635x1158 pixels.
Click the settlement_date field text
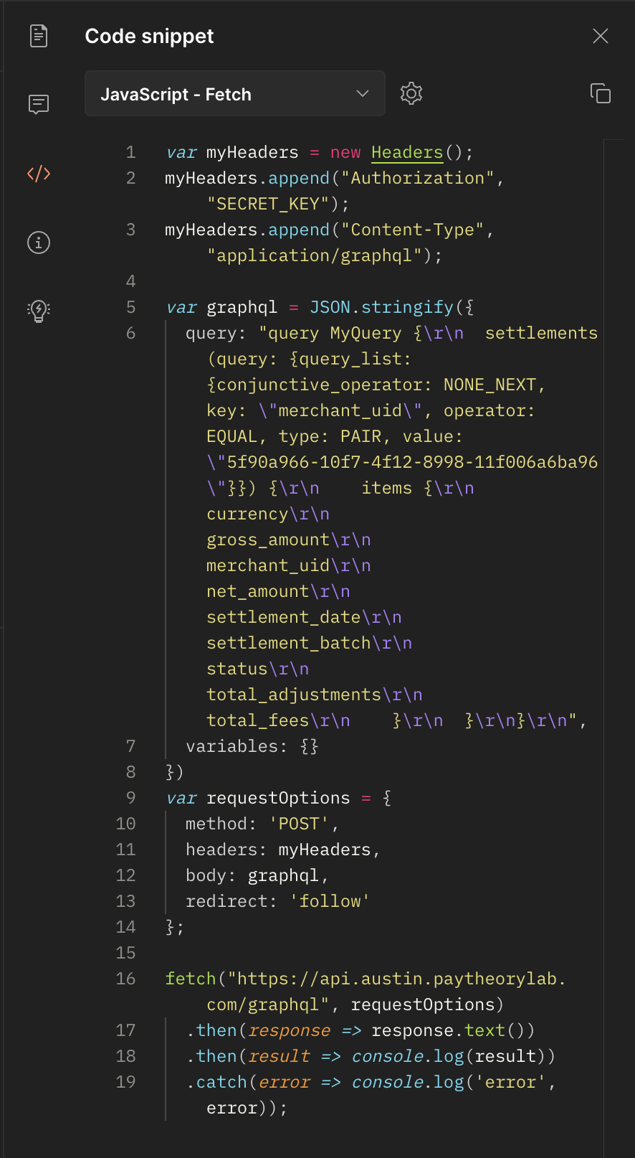pyautogui.click(x=283, y=617)
